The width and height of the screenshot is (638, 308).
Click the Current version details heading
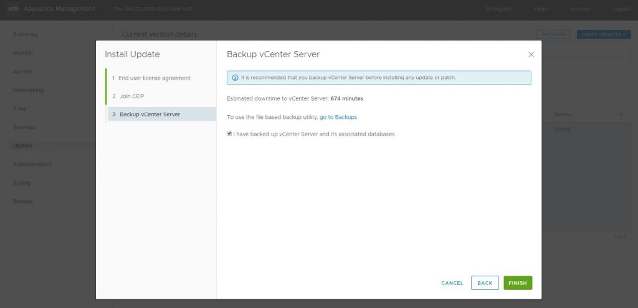[x=159, y=35]
